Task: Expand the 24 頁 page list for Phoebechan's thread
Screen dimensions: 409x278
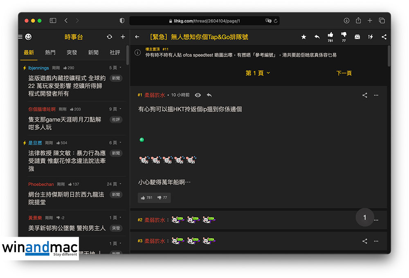Action: point(114,184)
